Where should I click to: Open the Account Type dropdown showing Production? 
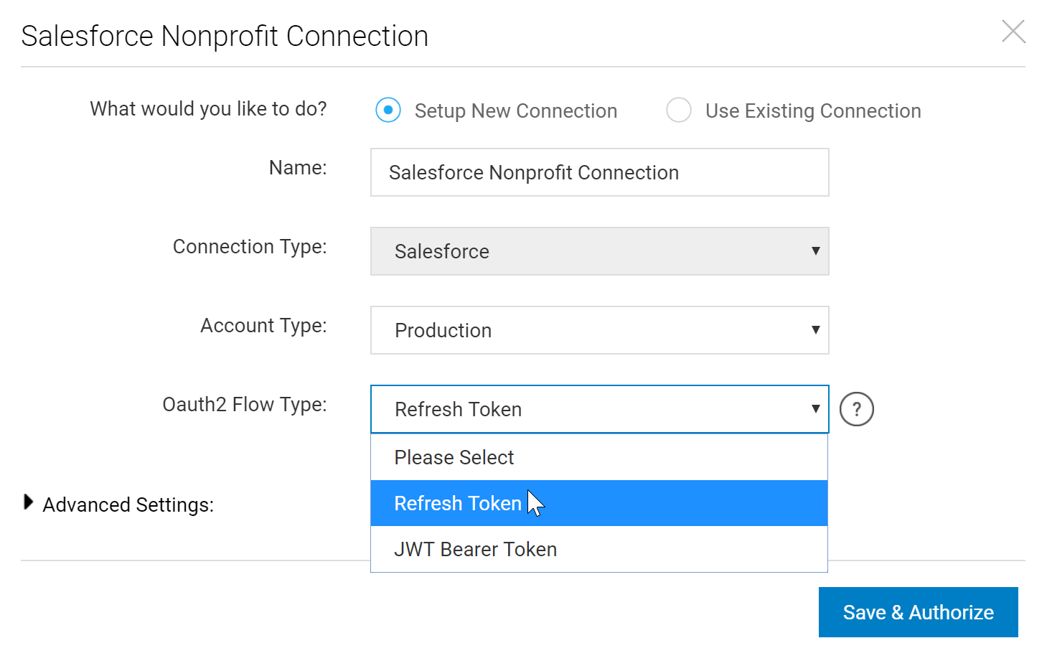pos(600,330)
